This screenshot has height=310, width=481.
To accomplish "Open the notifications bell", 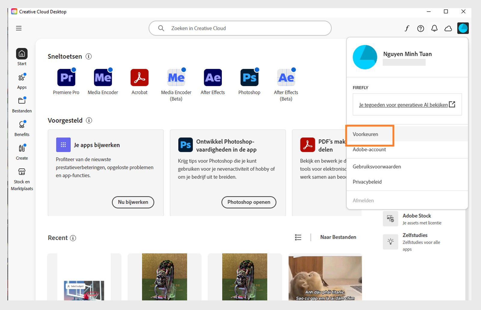I will click(x=434, y=28).
